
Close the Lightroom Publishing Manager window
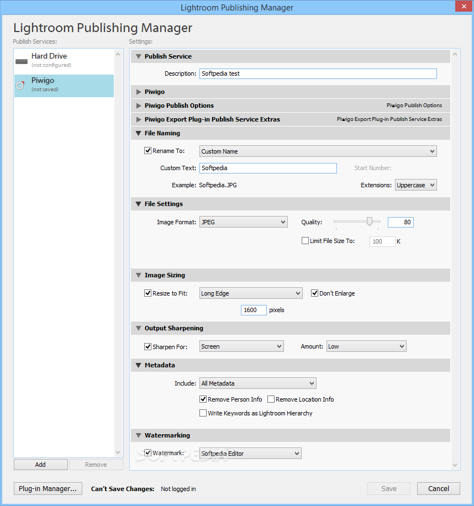coord(464,7)
